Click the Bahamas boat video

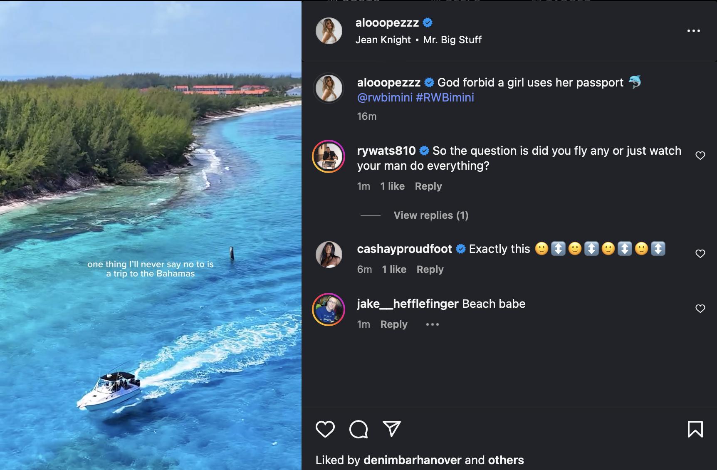(151, 235)
